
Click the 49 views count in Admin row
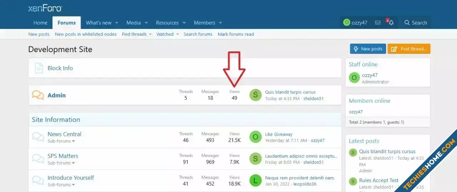click(234, 98)
